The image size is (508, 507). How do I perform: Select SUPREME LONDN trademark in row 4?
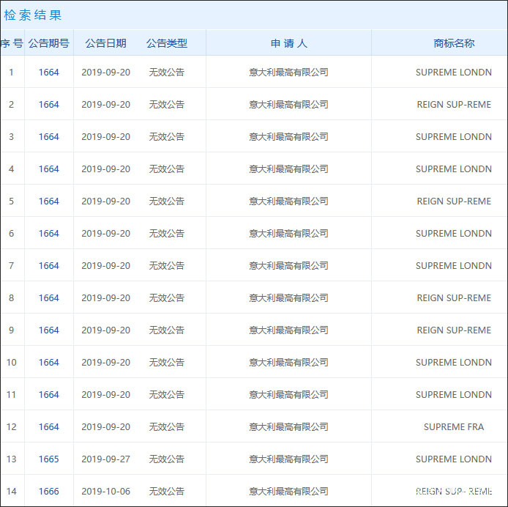click(454, 169)
